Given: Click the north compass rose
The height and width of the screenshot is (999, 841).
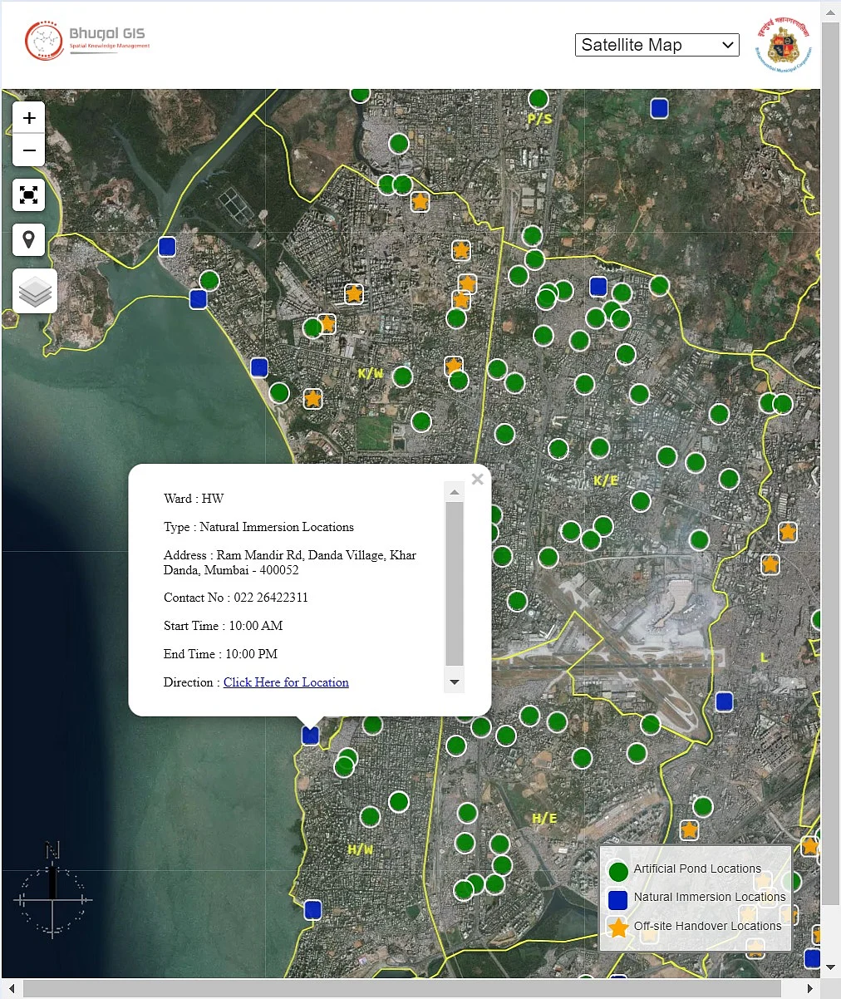Looking at the screenshot, I should point(52,891).
